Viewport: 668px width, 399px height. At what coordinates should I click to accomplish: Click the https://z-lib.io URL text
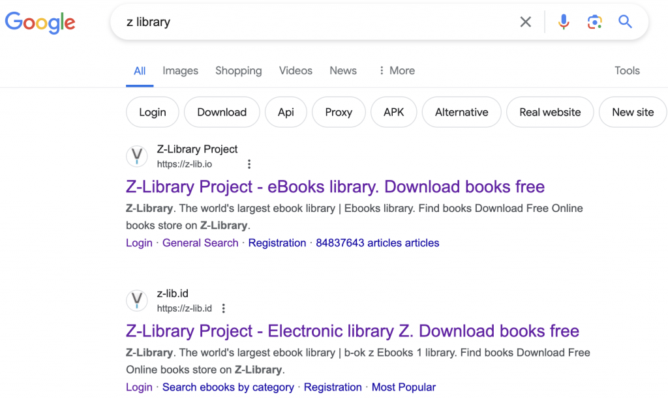185,164
